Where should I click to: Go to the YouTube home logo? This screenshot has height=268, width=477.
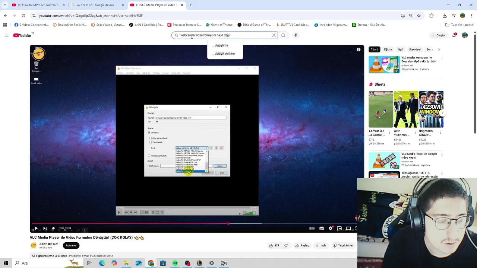point(22,35)
